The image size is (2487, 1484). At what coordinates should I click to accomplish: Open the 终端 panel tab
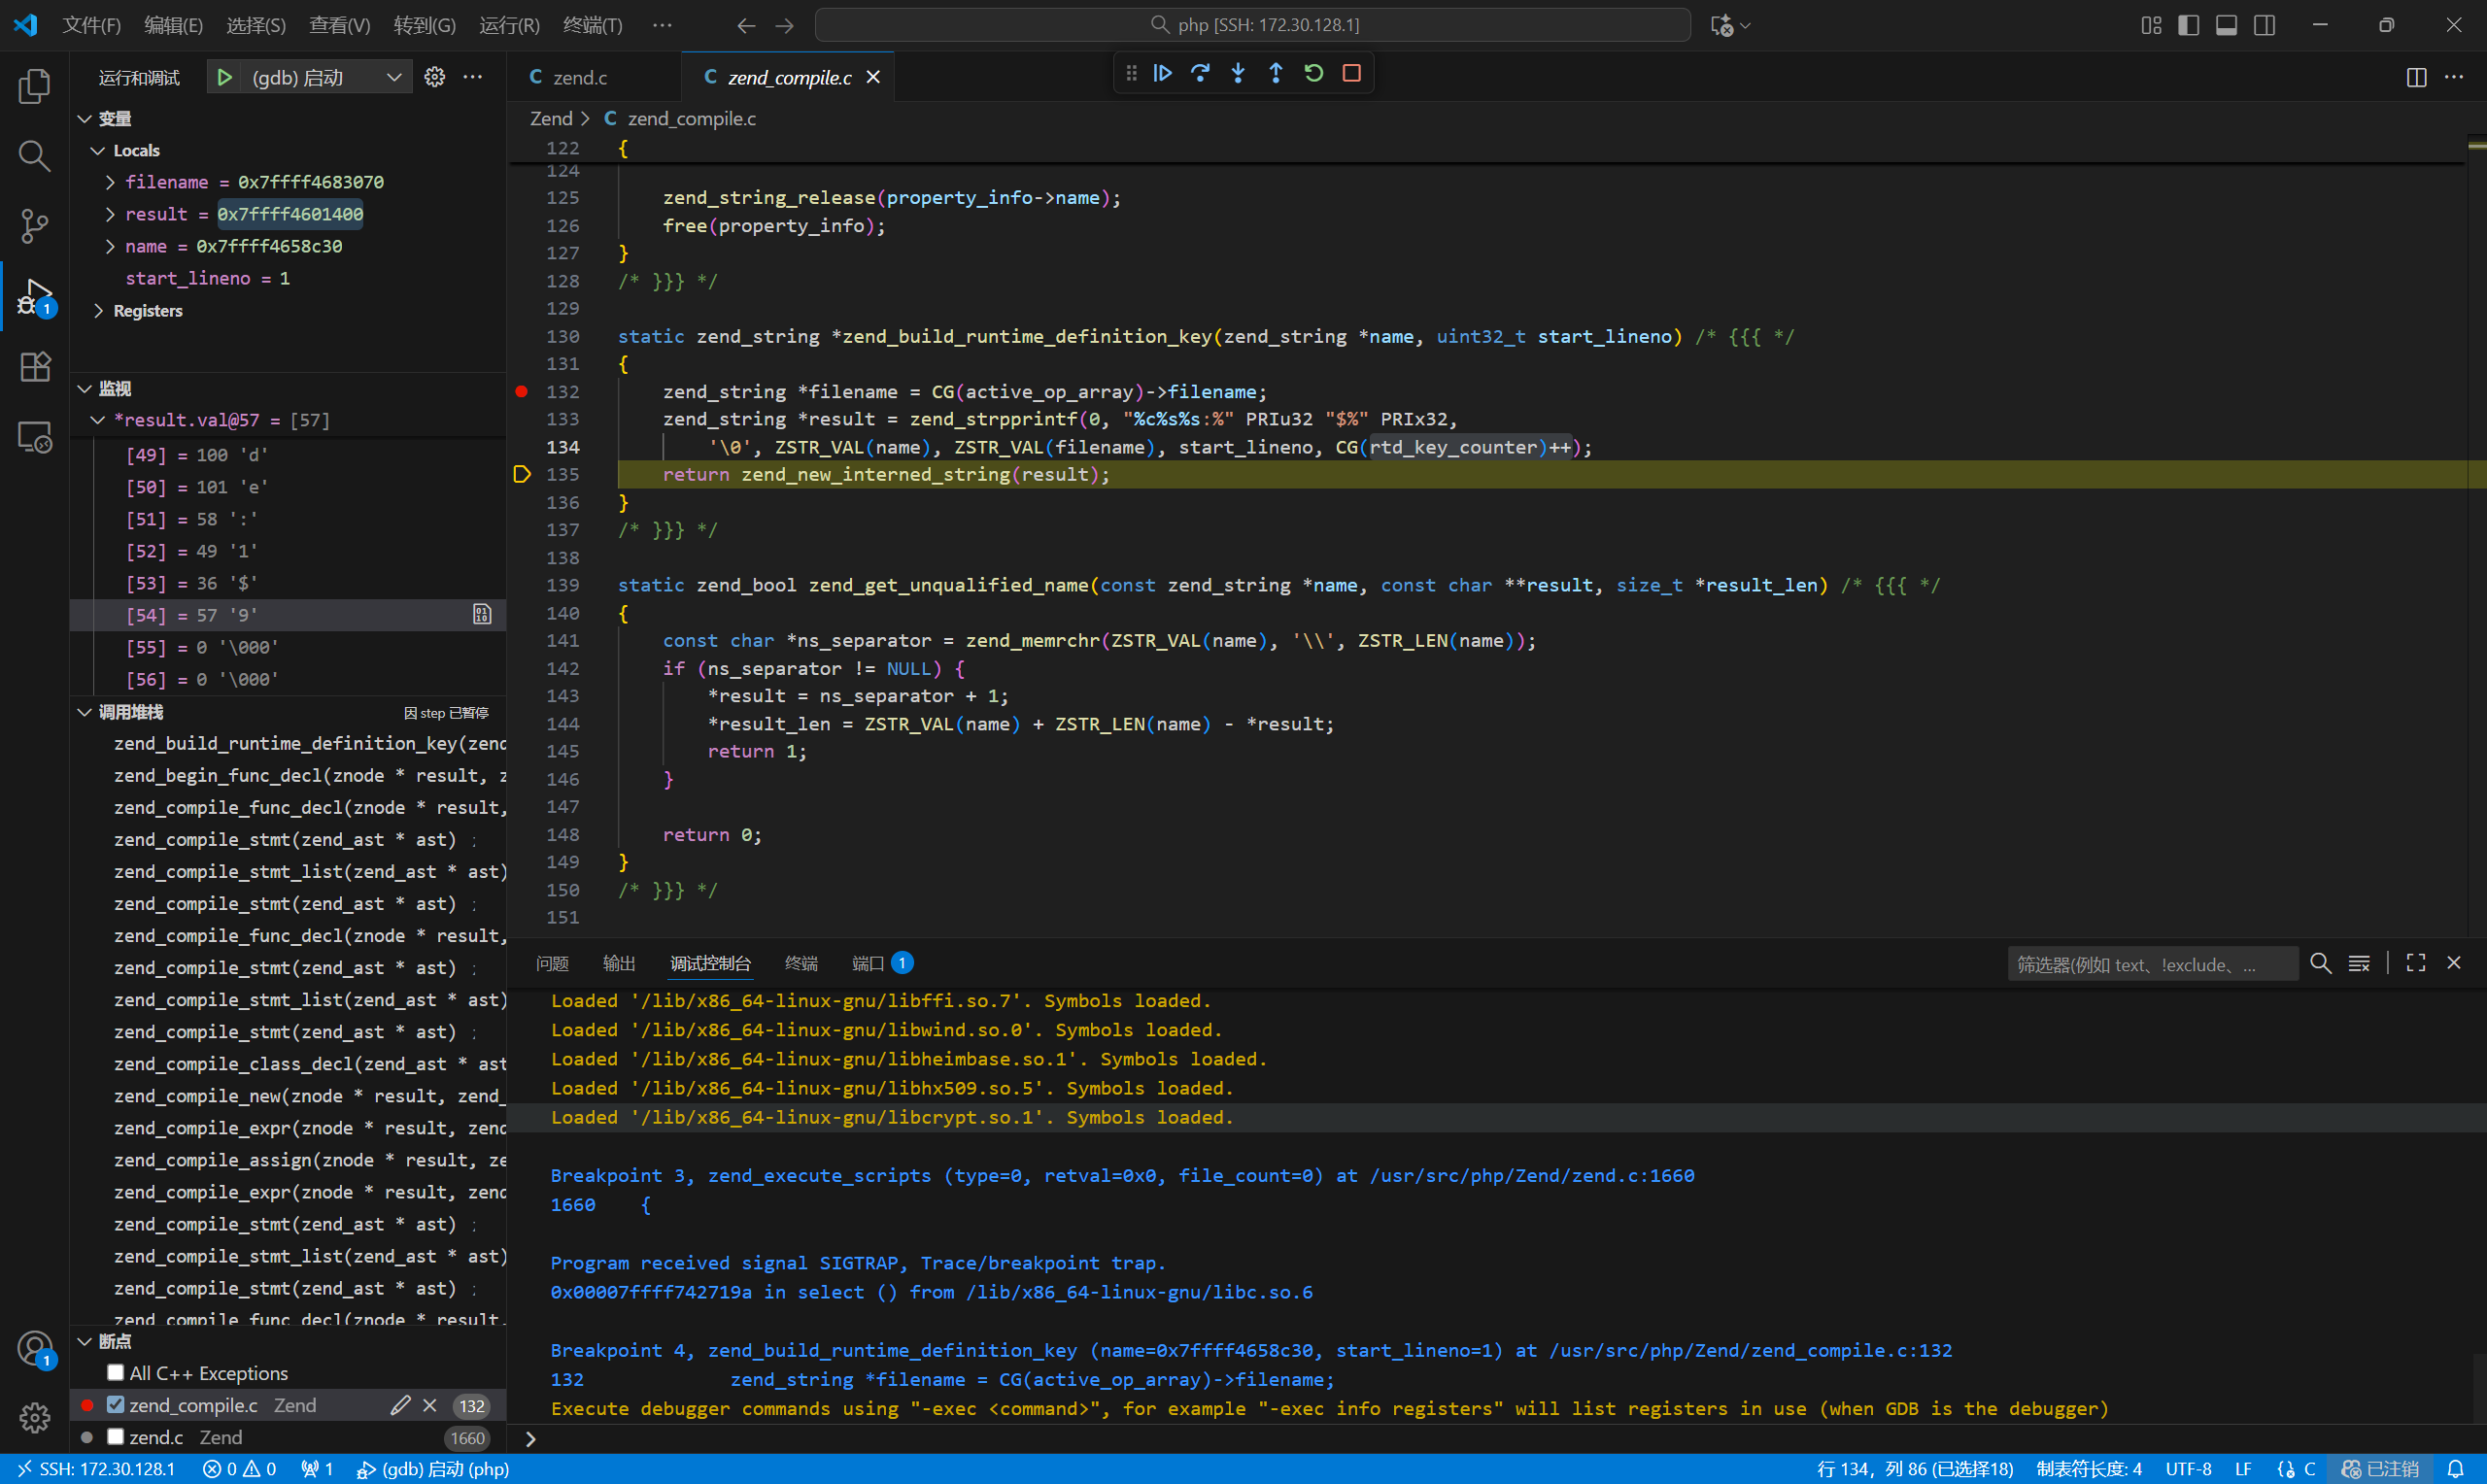tap(801, 963)
